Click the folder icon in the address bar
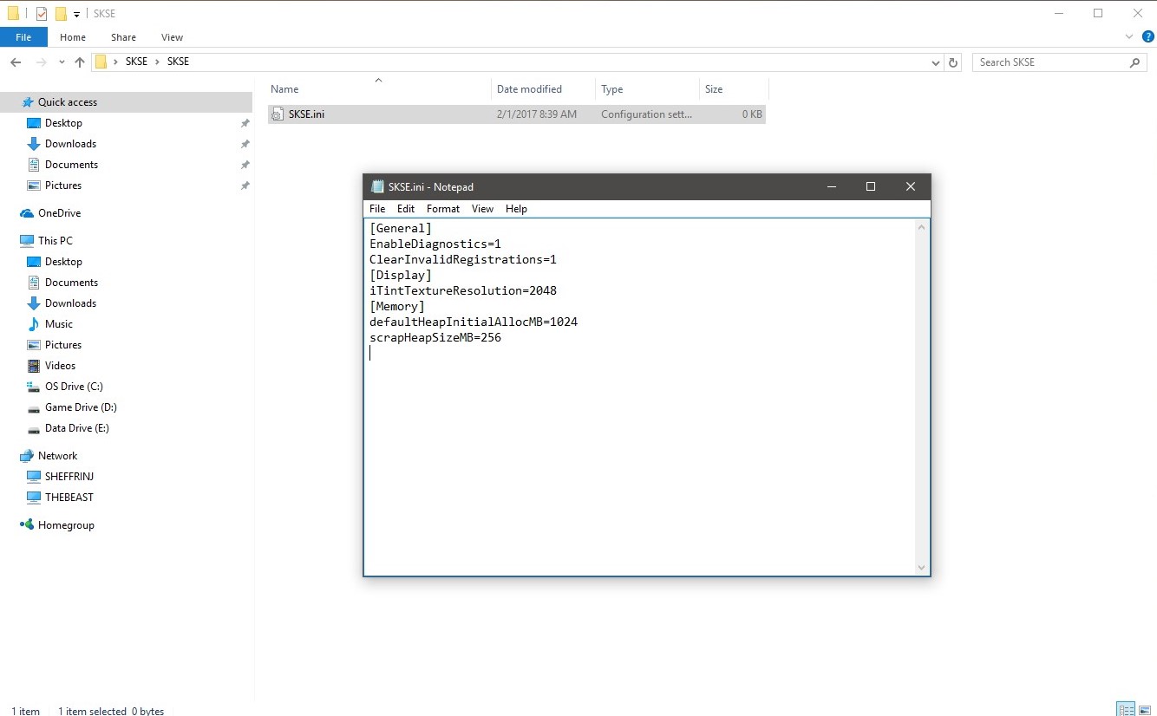This screenshot has height=716, width=1157. point(101,62)
